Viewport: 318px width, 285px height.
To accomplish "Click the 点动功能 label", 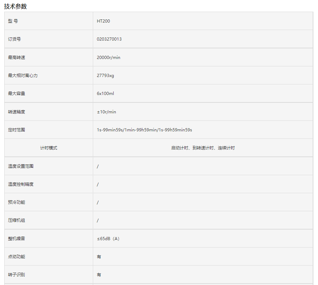I will [17, 257].
